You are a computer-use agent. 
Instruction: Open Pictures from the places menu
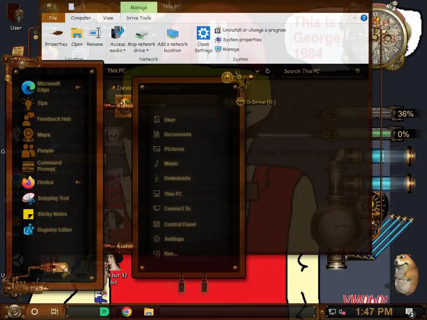click(x=169, y=149)
